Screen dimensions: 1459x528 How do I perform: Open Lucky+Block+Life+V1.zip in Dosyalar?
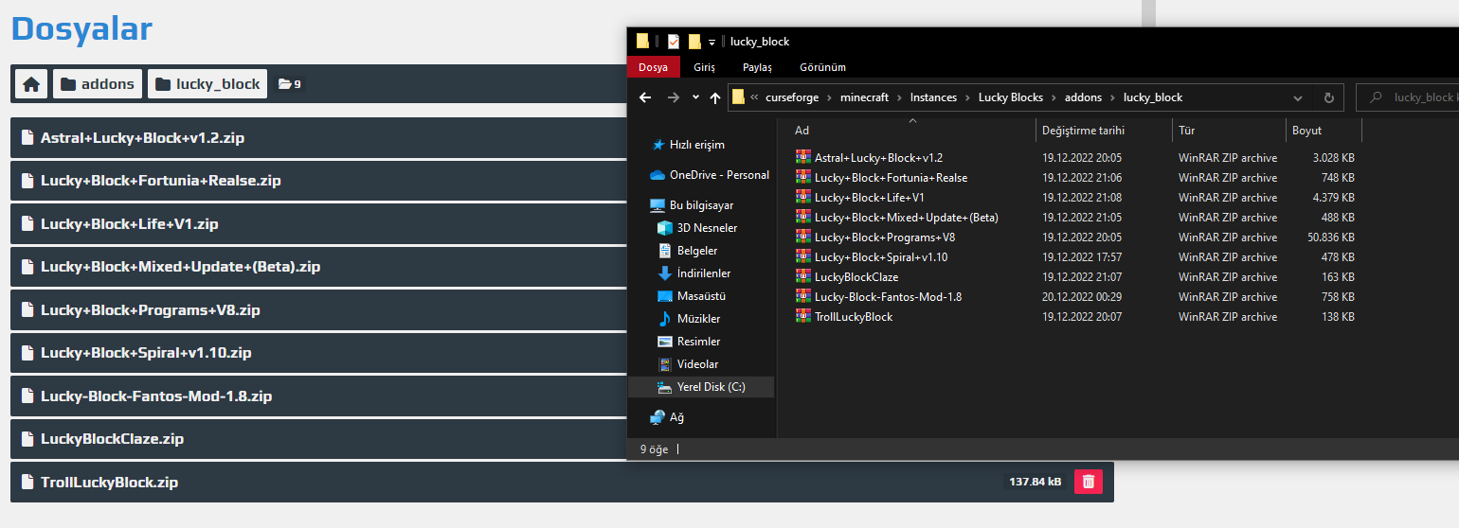point(129,224)
